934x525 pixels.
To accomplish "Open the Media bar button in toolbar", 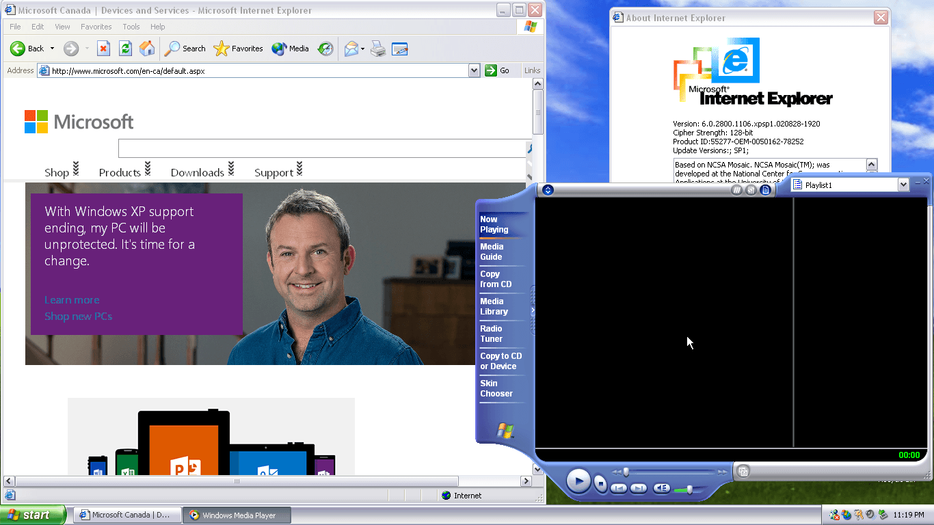I will pyautogui.click(x=291, y=49).
